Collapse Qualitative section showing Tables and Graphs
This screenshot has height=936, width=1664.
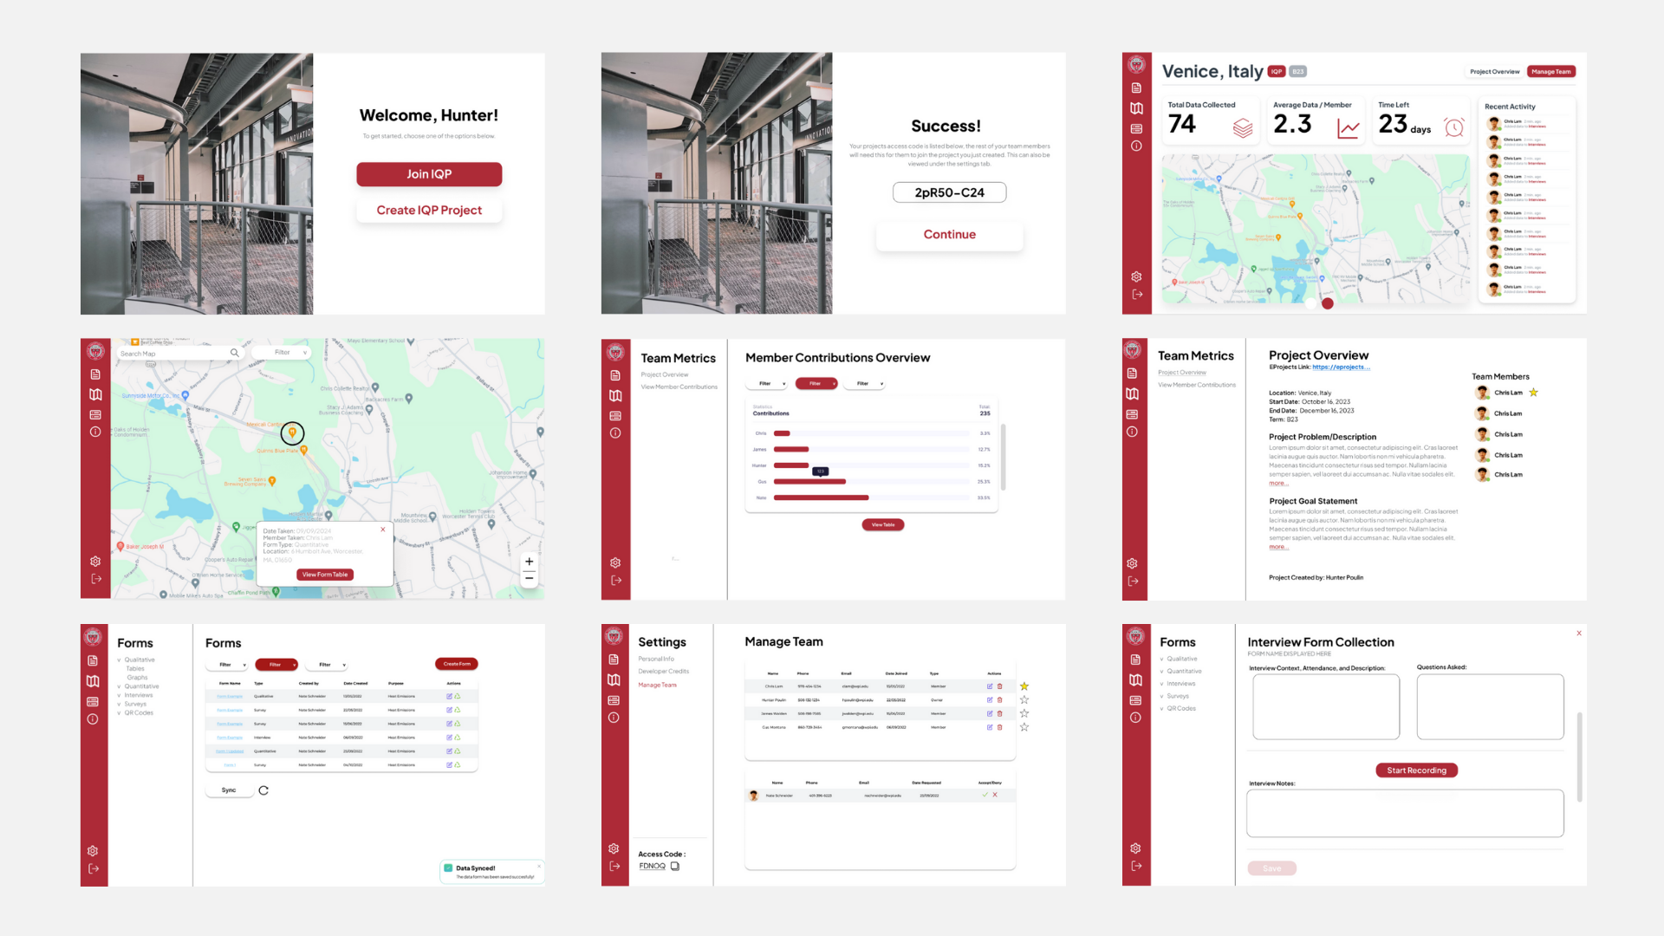click(120, 660)
